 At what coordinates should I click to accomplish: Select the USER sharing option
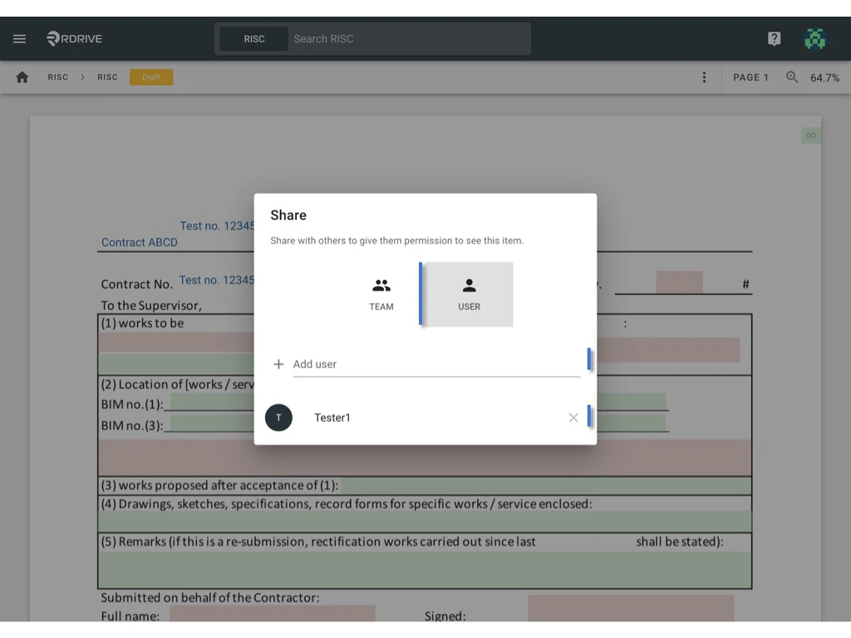tap(468, 293)
